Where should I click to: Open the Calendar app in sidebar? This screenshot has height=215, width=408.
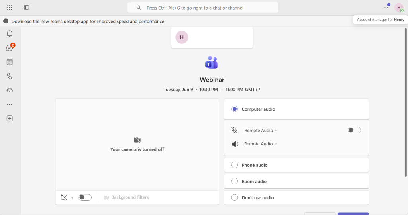[10, 62]
